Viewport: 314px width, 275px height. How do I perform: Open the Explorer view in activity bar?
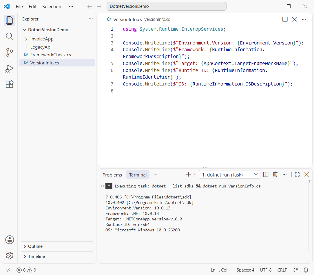[9, 21]
